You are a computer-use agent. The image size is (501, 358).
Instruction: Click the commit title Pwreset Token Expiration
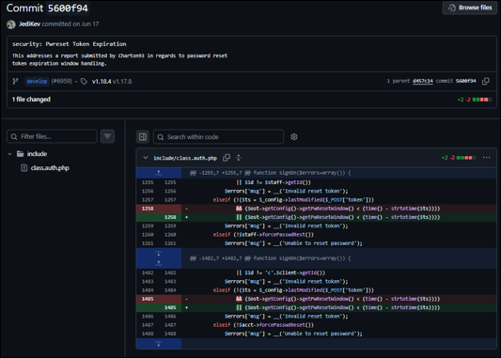coord(70,44)
